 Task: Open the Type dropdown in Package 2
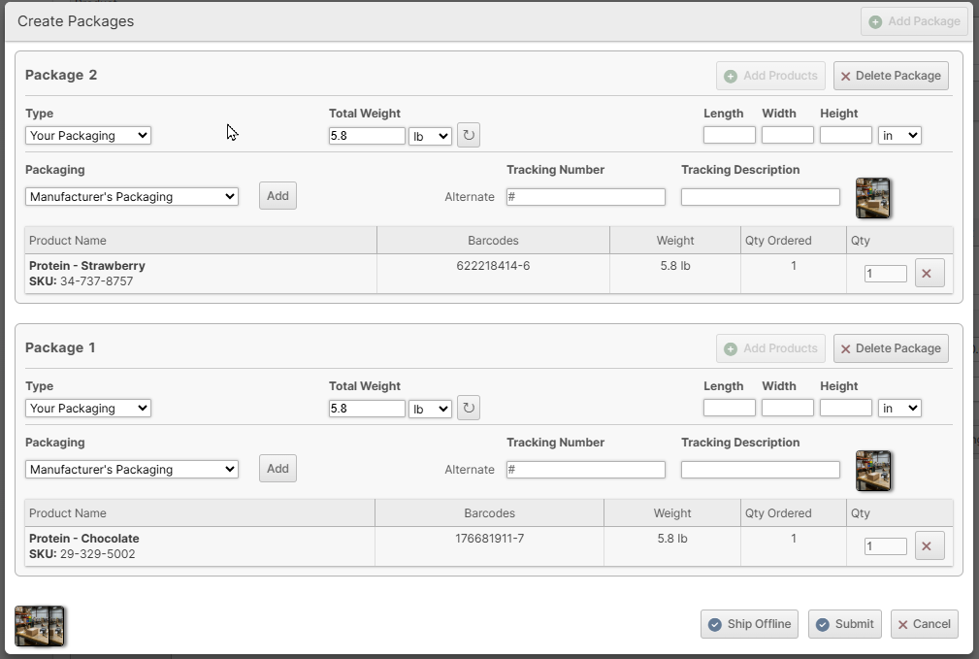88,136
